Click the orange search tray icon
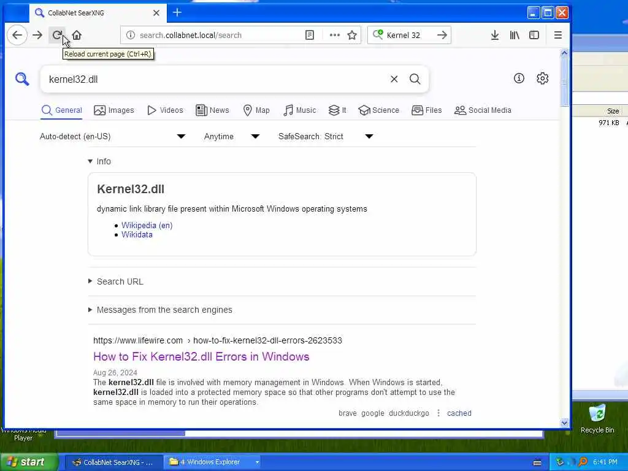The height and width of the screenshot is (471, 628). pos(583,462)
